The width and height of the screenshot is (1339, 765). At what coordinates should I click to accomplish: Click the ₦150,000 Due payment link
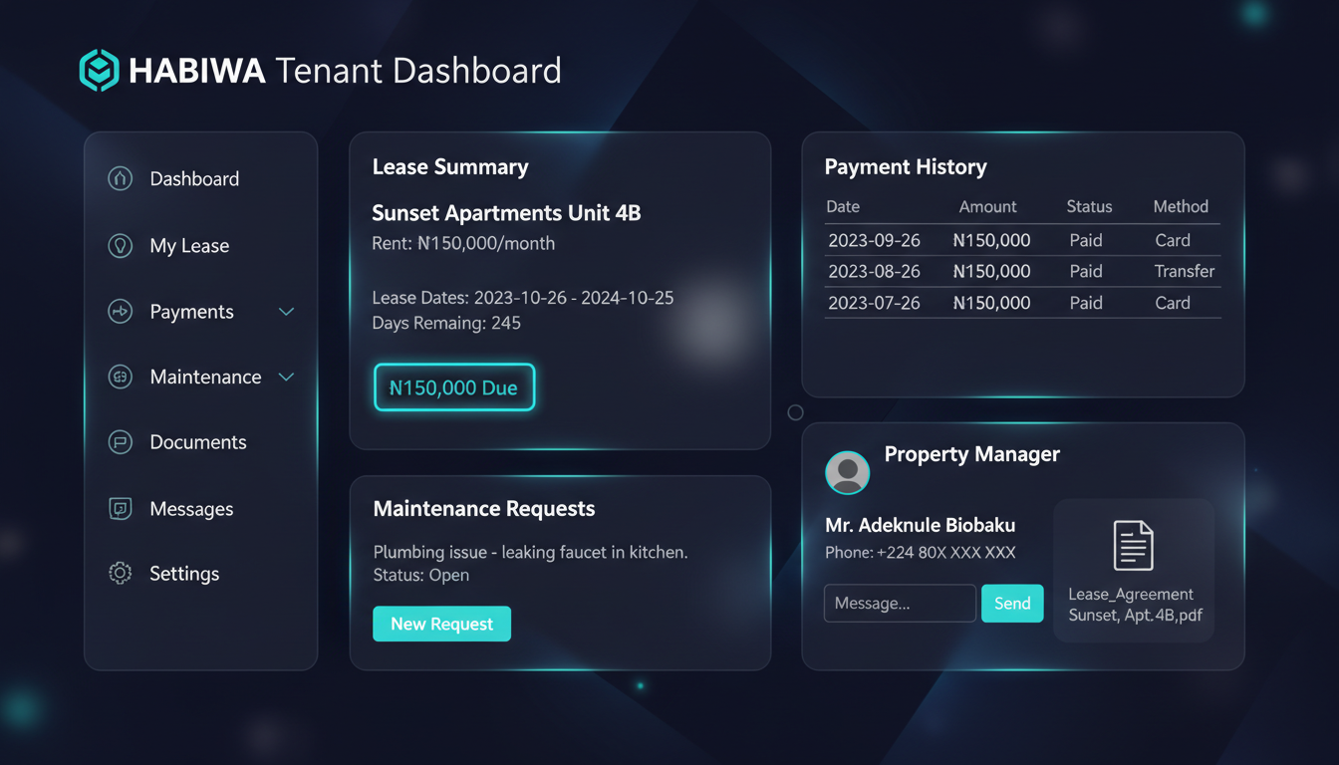(x=453, y=386)
